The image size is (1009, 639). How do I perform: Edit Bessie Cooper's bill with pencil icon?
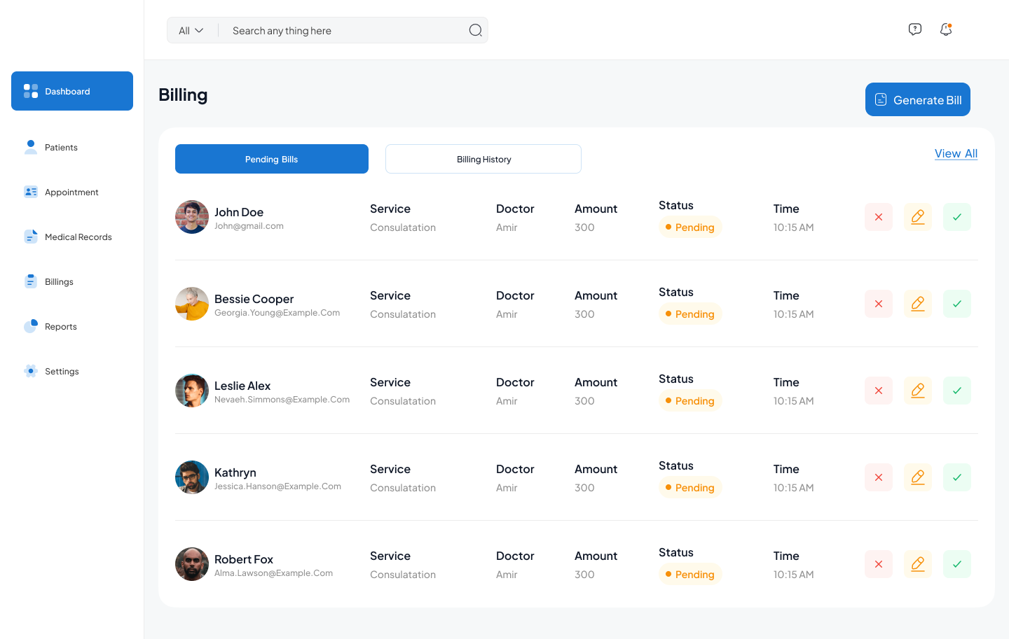(918, 304)
